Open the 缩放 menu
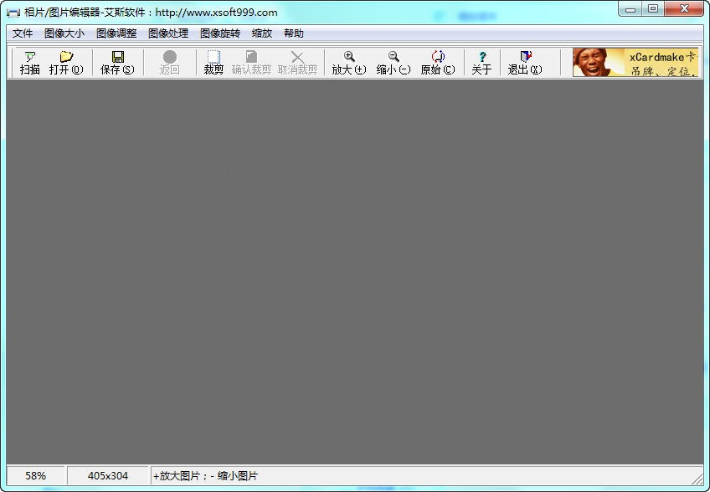This screenshot has height=492, width=710. coord(262,33)
